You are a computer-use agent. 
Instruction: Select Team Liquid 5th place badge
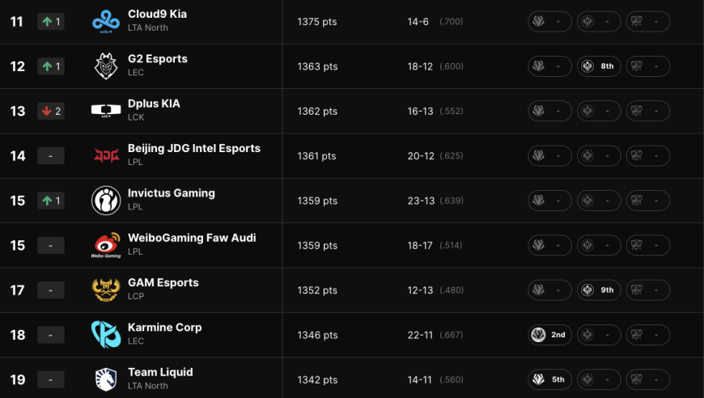pyautogui.click(x=549, y=379)
